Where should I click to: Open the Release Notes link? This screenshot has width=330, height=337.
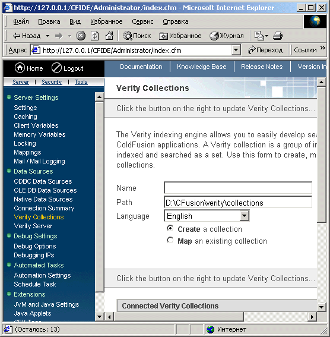click(262, 67)
